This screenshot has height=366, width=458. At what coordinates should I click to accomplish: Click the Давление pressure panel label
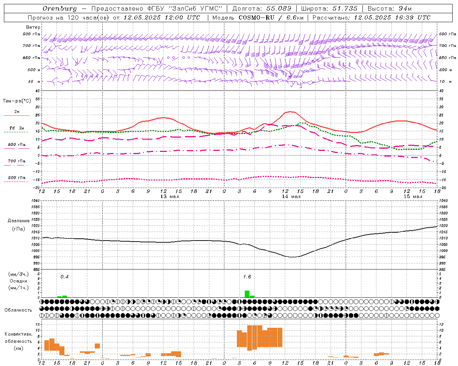click(19, 221)
